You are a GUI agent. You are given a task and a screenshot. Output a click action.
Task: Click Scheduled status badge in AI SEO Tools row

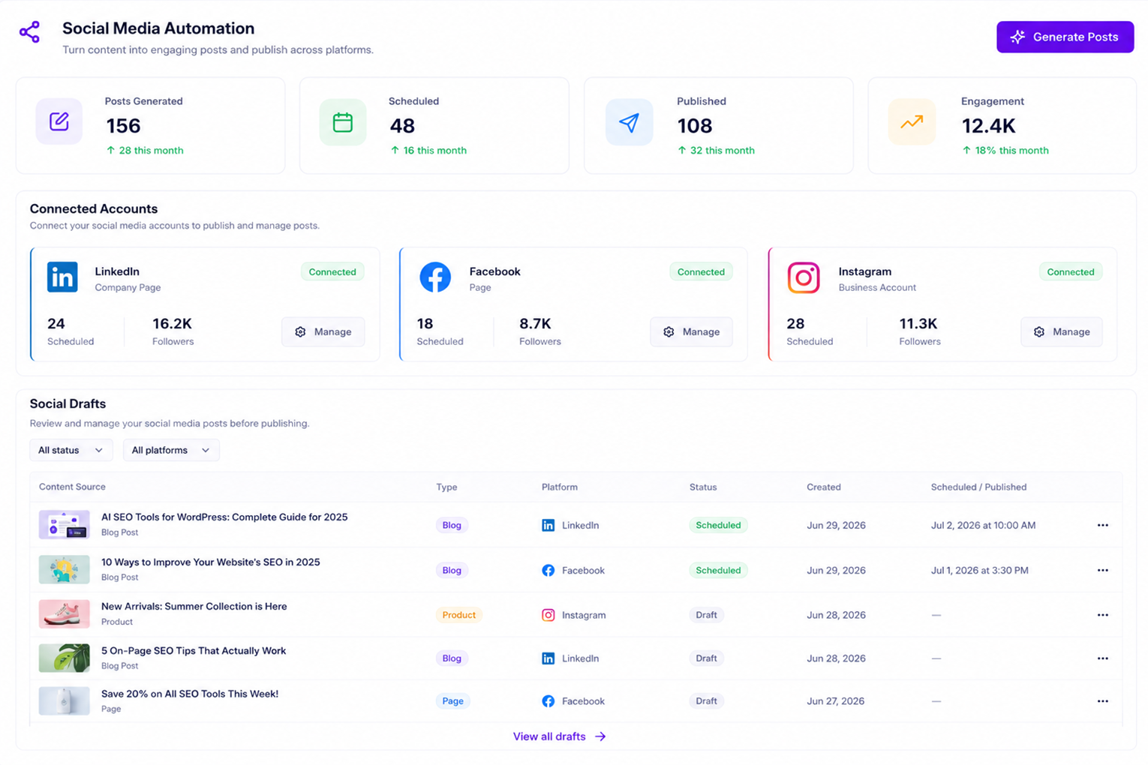[x=718, y=525]
